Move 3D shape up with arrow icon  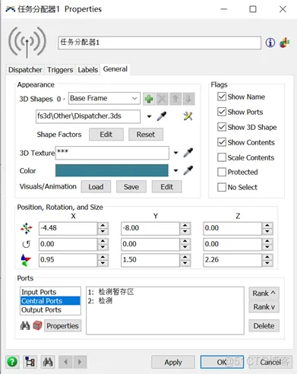(175, 99)
